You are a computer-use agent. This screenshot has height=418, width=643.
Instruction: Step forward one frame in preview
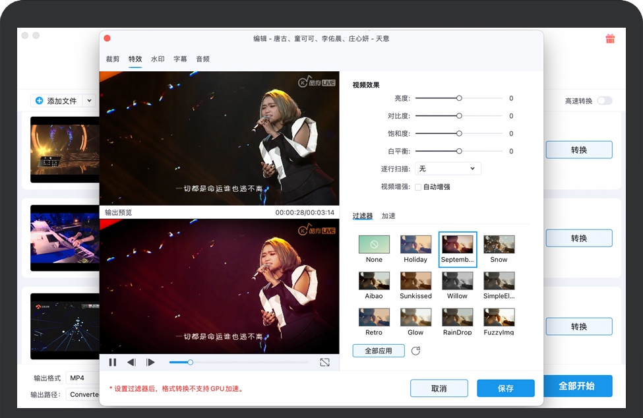[150, 362]
